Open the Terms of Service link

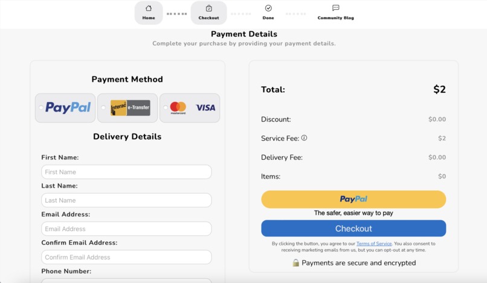pos(374,244)
